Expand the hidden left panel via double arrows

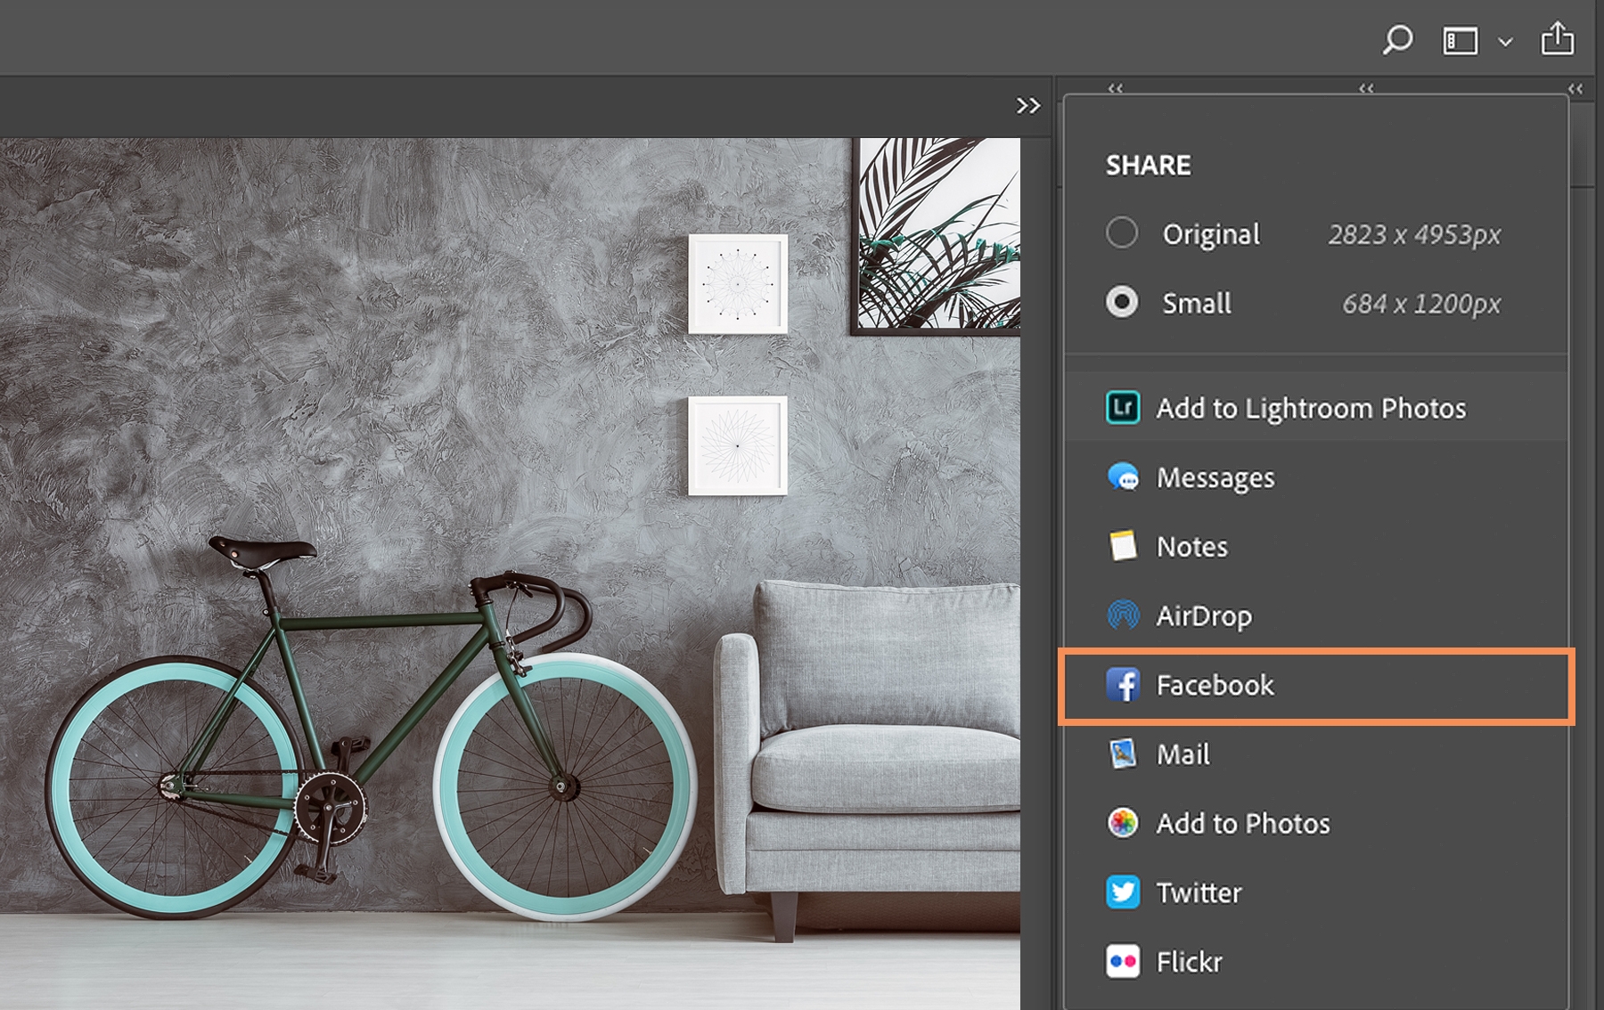[1028, 104]
